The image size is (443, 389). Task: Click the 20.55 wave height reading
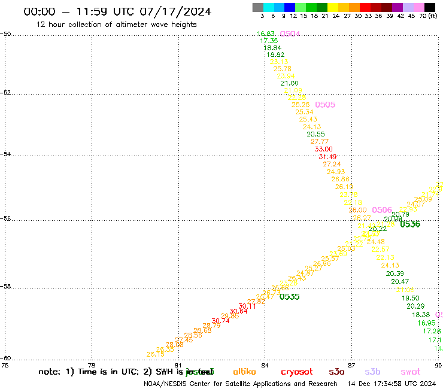[x=315, y=134]
